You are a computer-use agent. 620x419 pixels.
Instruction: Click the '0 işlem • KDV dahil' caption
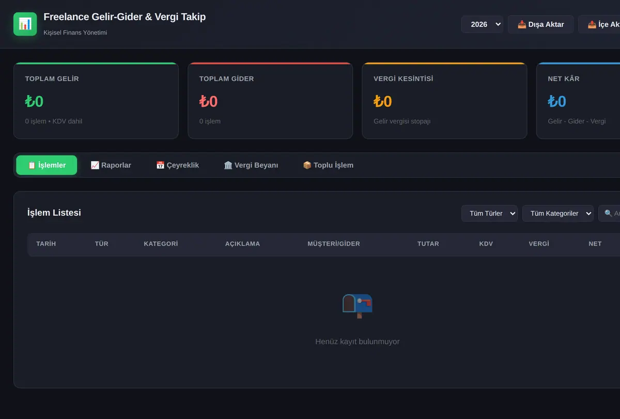[x=54, y=121]
